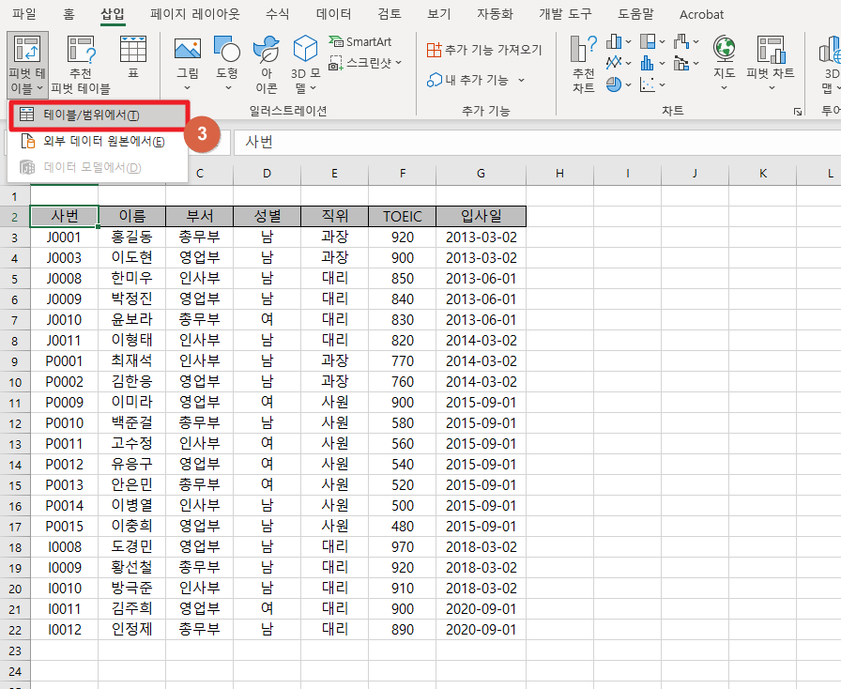Click the Maps (지도) globe icon
The width and height of the screenshot is (841, 689).
point(724,48)
